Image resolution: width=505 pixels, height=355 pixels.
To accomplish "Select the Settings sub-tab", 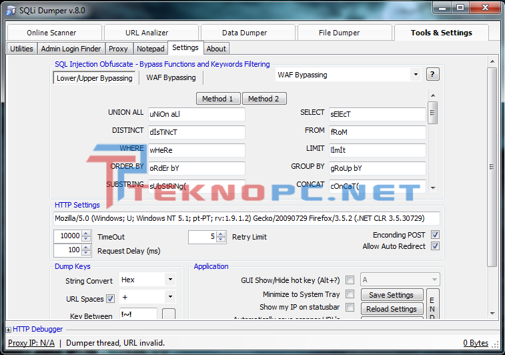I will pos(185,47).
